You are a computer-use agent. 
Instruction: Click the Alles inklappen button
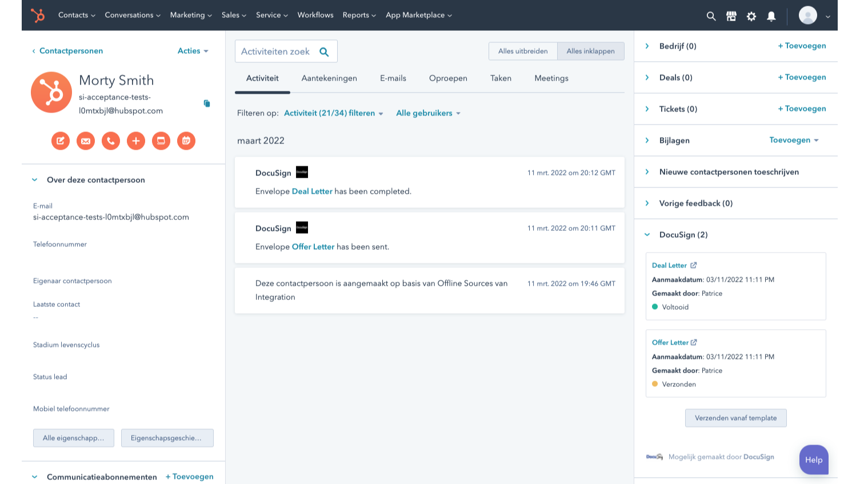click(x=591, y=51)
